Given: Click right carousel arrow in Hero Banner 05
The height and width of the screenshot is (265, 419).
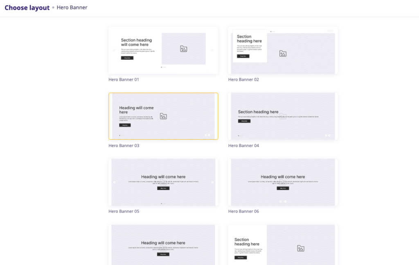Looking at the screenshot, I should coord(212,182).
